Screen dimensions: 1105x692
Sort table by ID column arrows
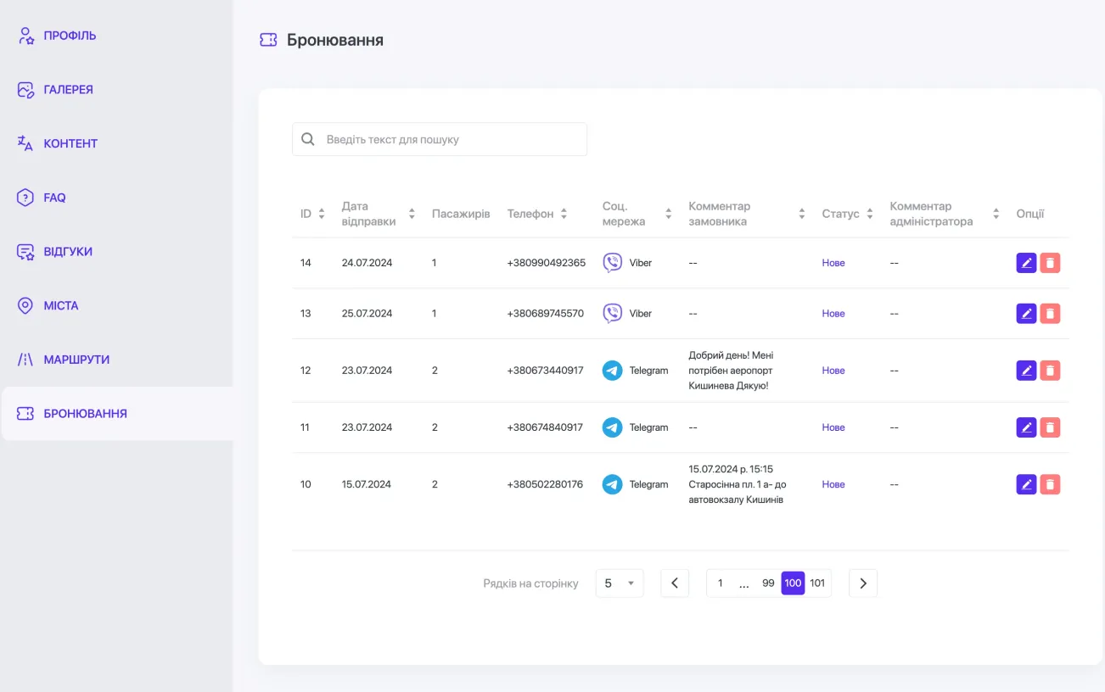pos(322,214)
